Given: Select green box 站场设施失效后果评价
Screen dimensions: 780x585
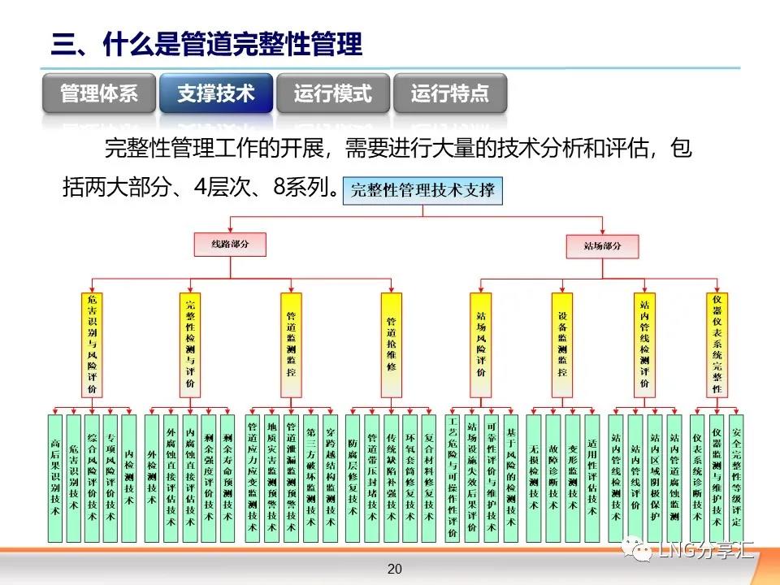Looking at the screenshot, I should point(471,479).
